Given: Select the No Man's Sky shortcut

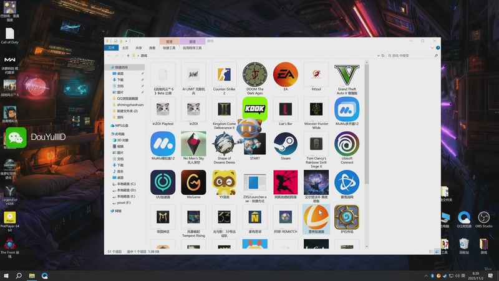Looking at the screenshot, I should click(193, 147).
